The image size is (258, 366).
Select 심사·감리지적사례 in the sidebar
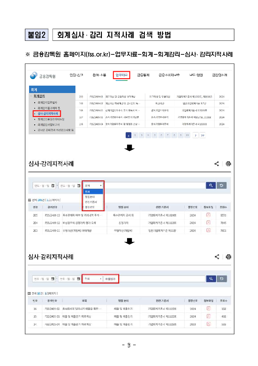48,114
